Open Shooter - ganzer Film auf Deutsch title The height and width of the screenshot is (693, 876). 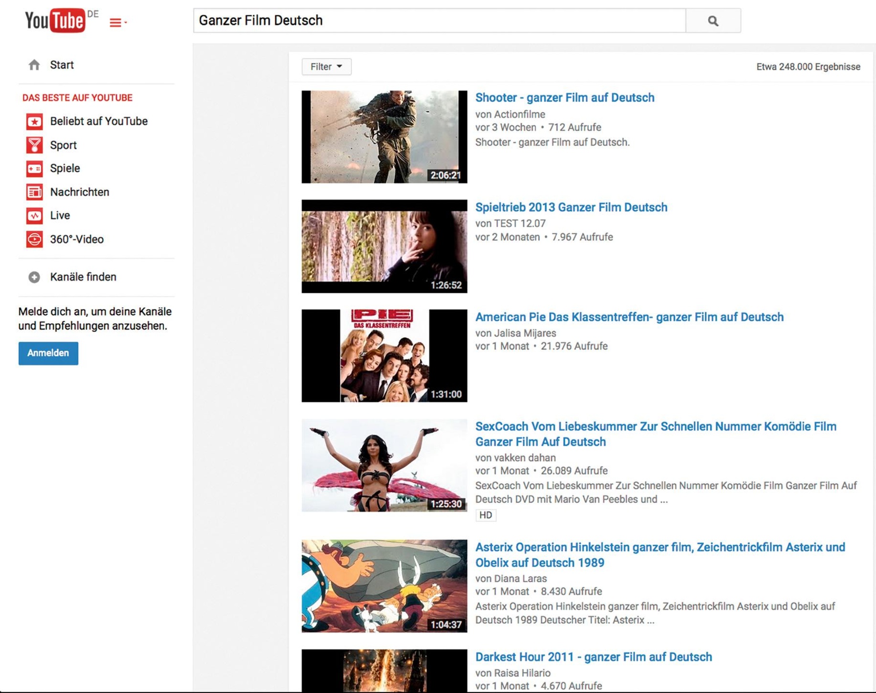pos(564,97)
